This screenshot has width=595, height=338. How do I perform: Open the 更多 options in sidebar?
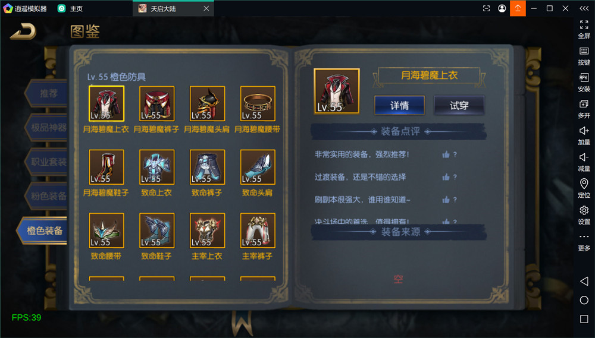pyautogui.click(x=584, y=242)
